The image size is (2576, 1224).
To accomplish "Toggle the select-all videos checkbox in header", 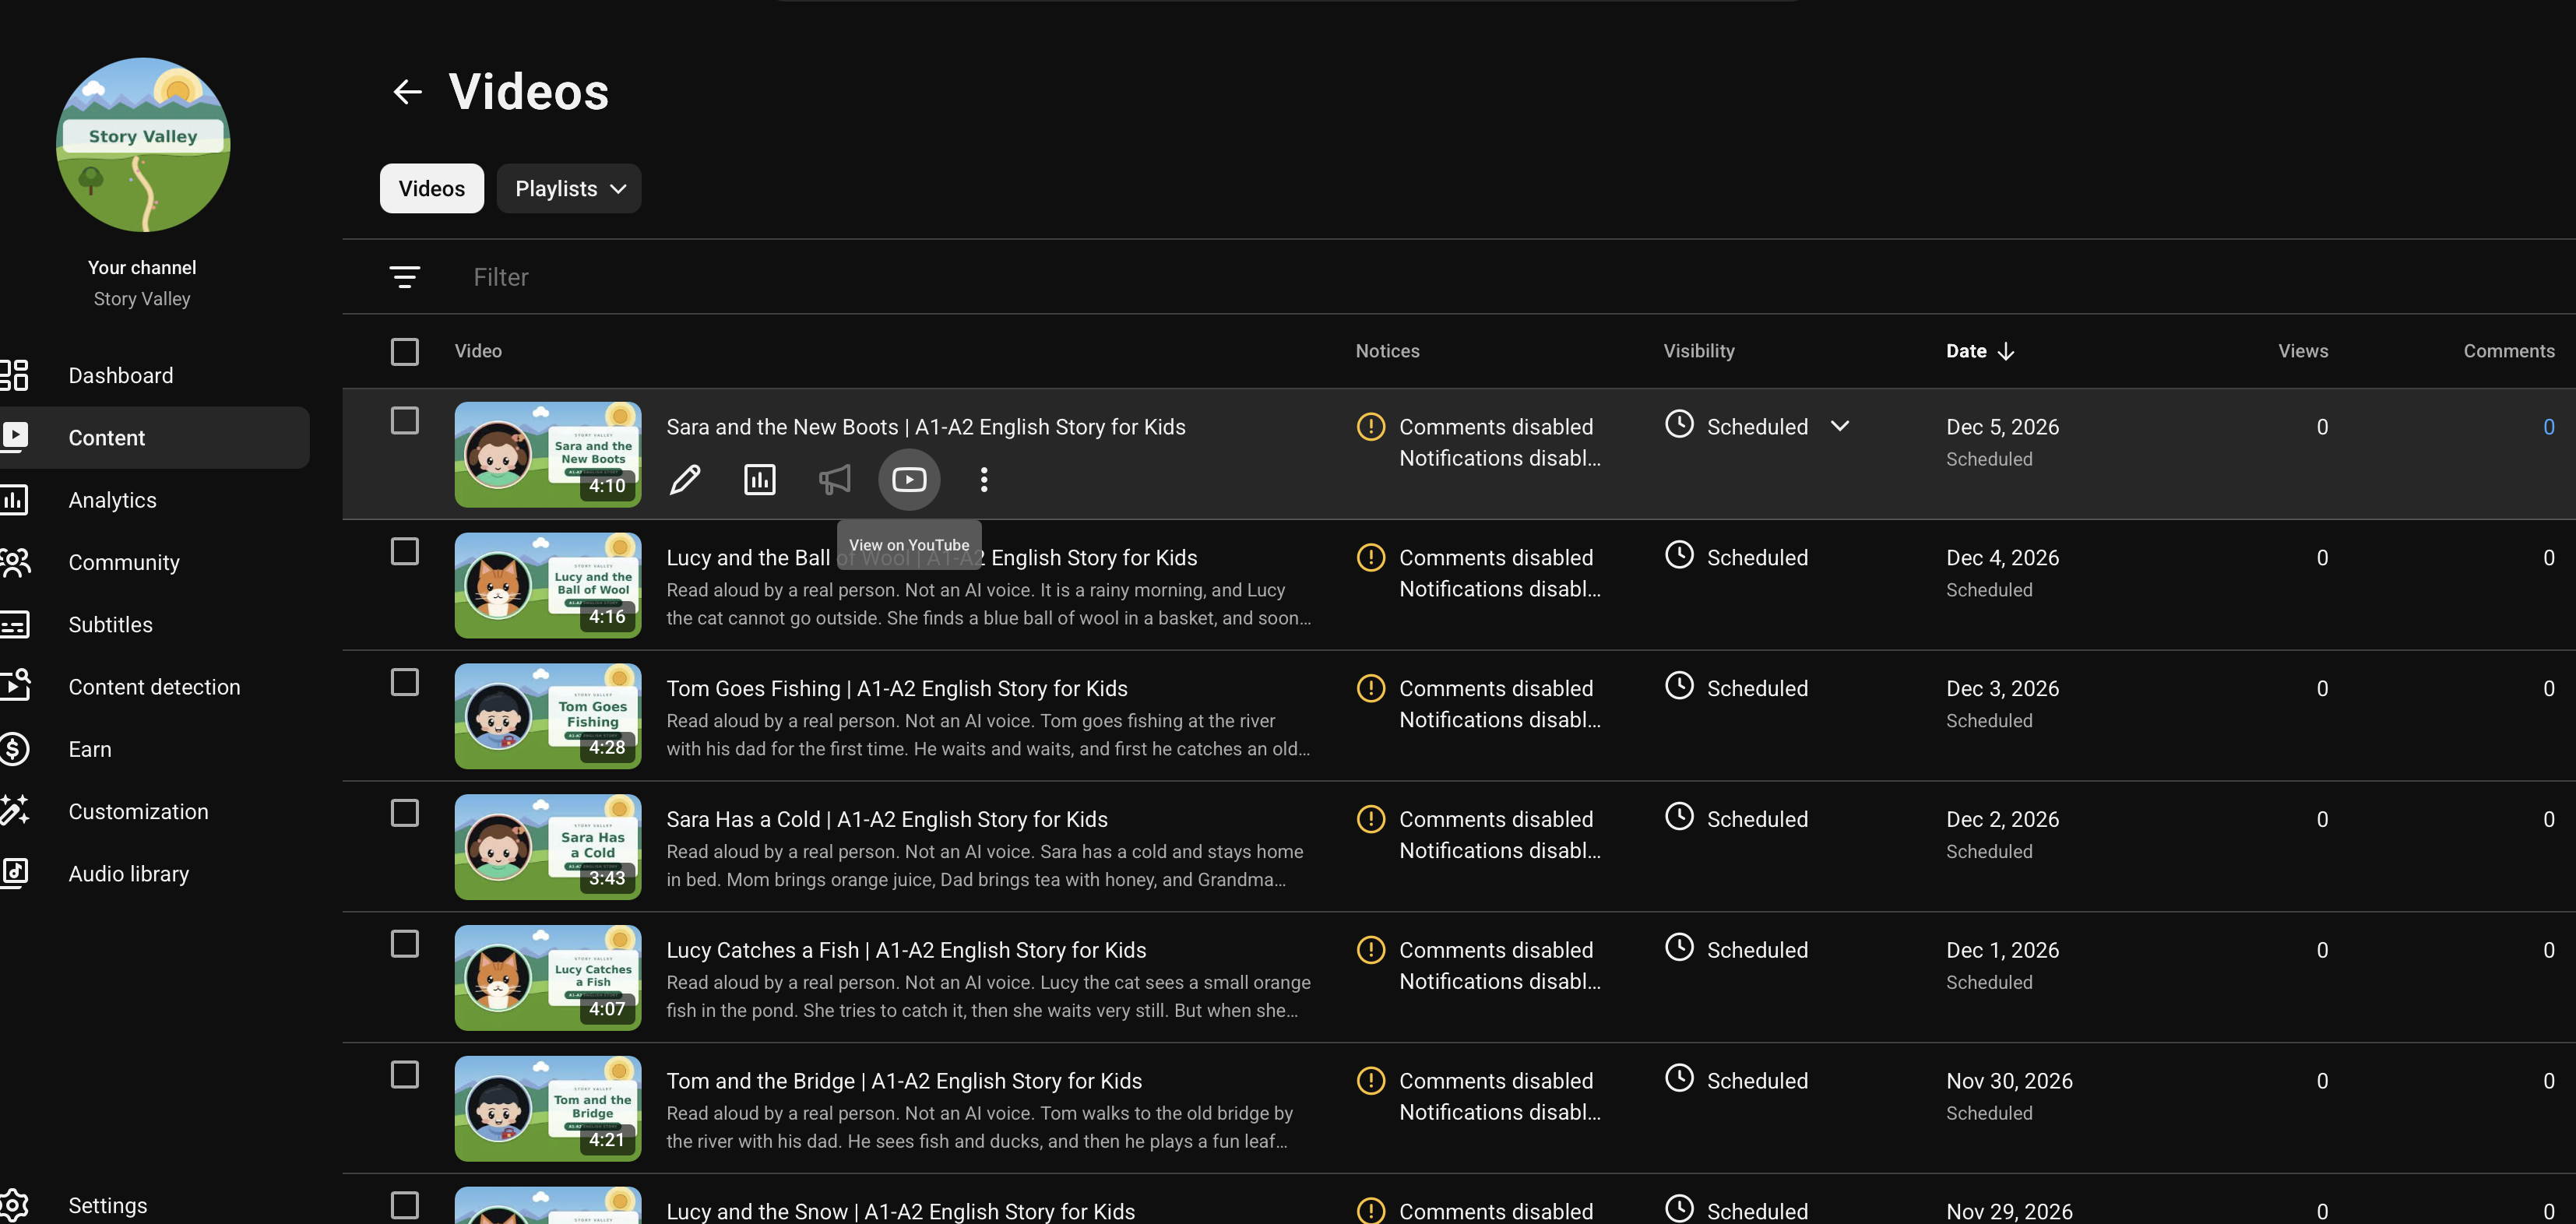I will pyautogui.click(x=405, y=352).
